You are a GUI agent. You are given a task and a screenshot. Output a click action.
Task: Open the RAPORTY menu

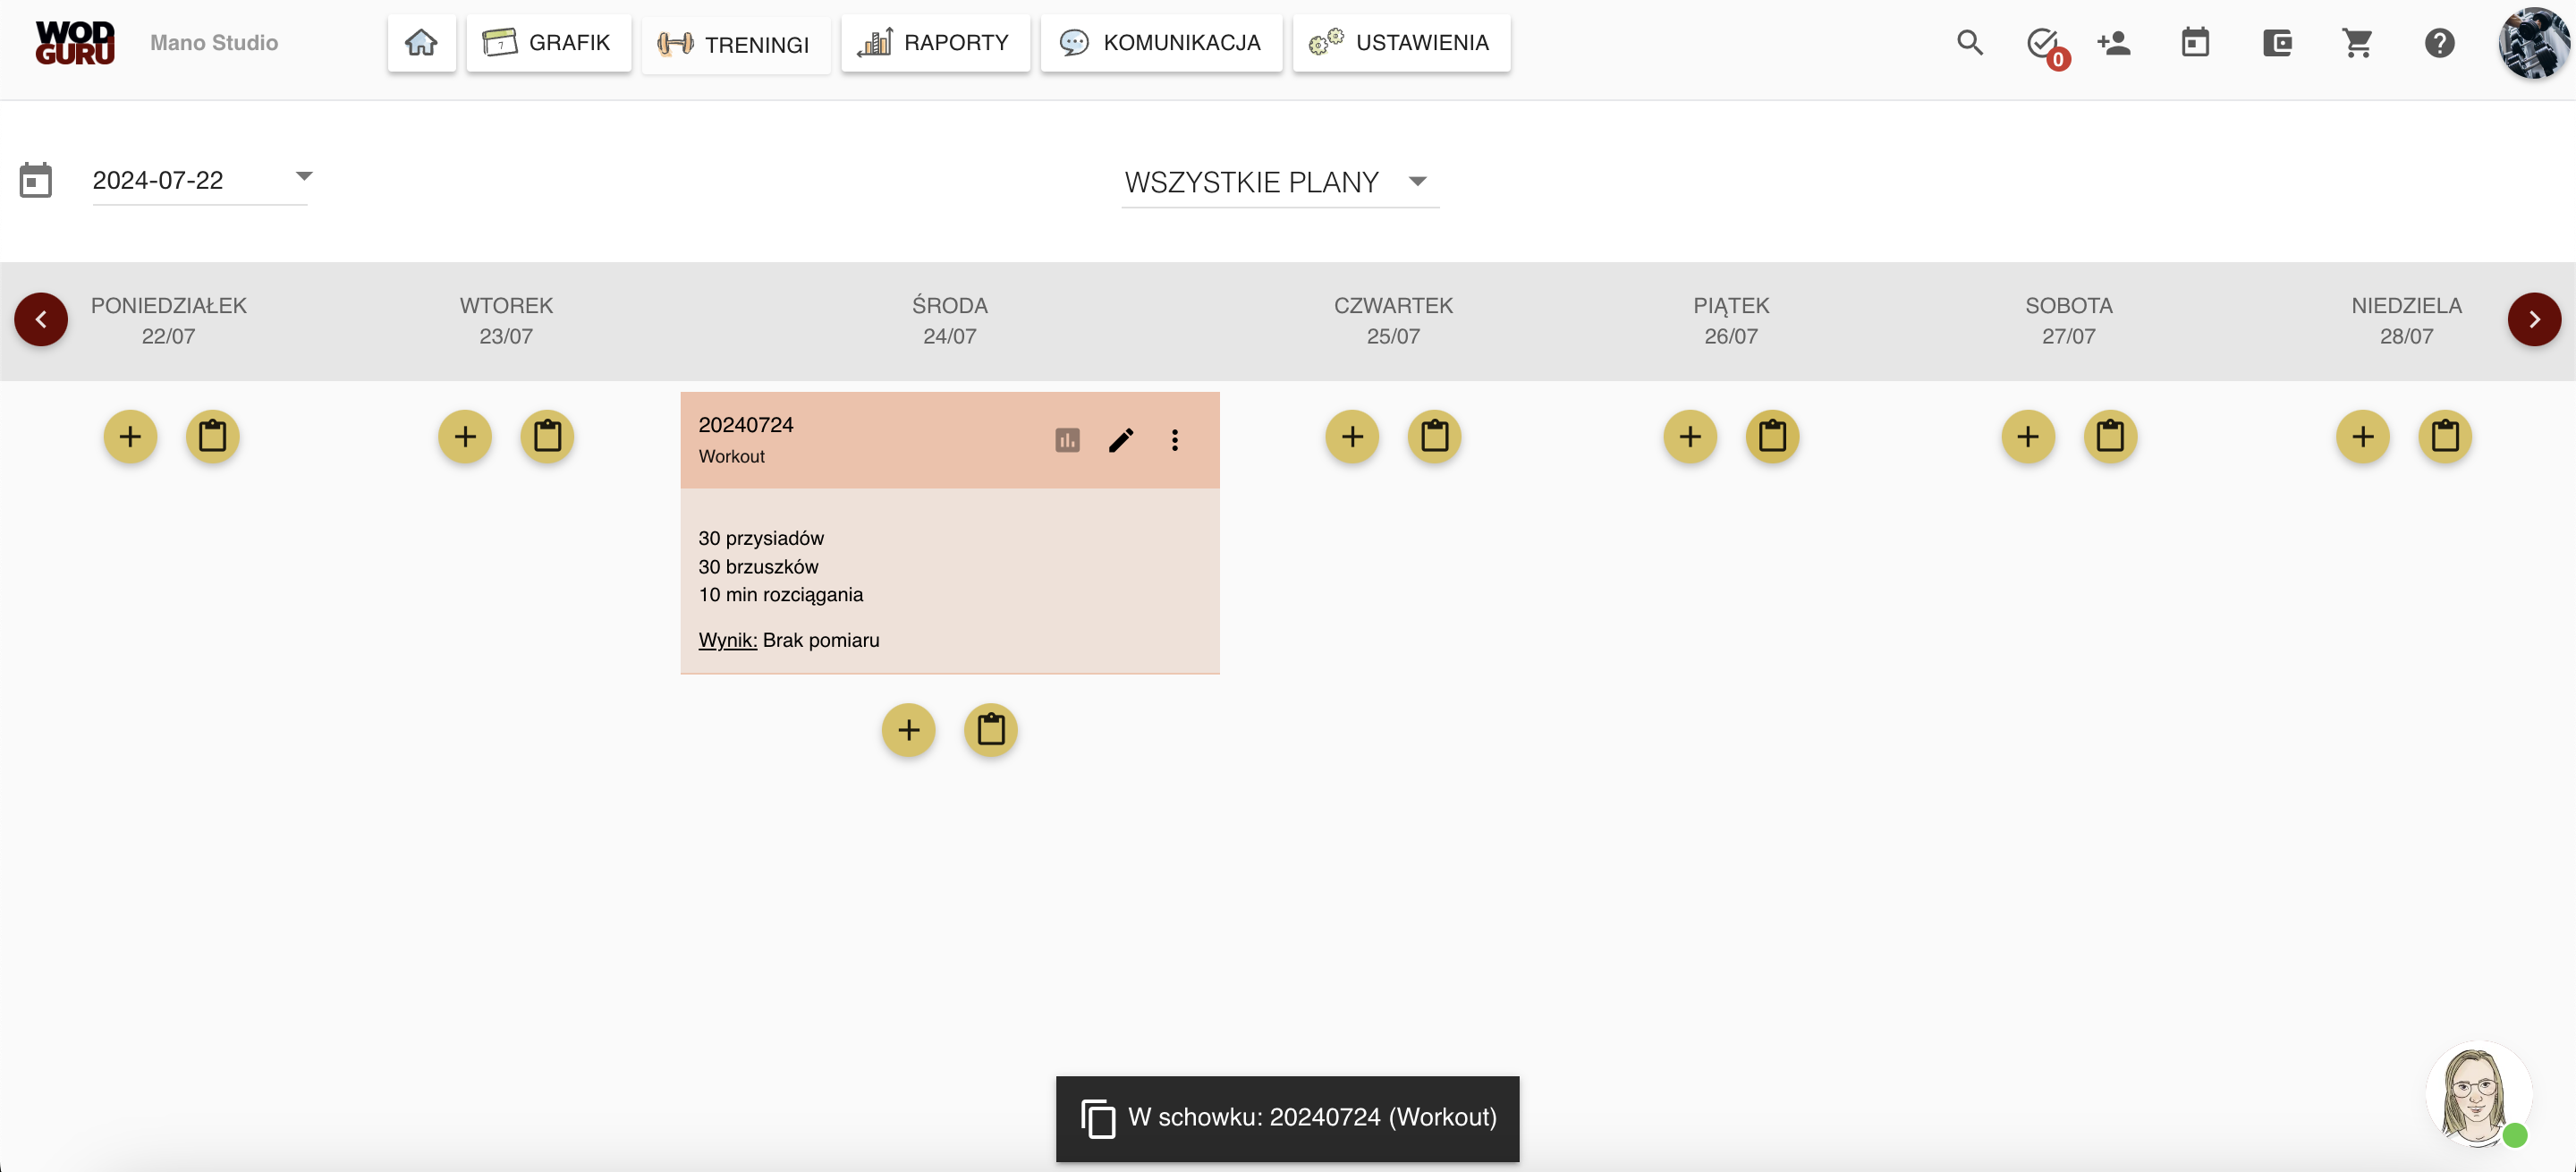(x=935, y=43)
